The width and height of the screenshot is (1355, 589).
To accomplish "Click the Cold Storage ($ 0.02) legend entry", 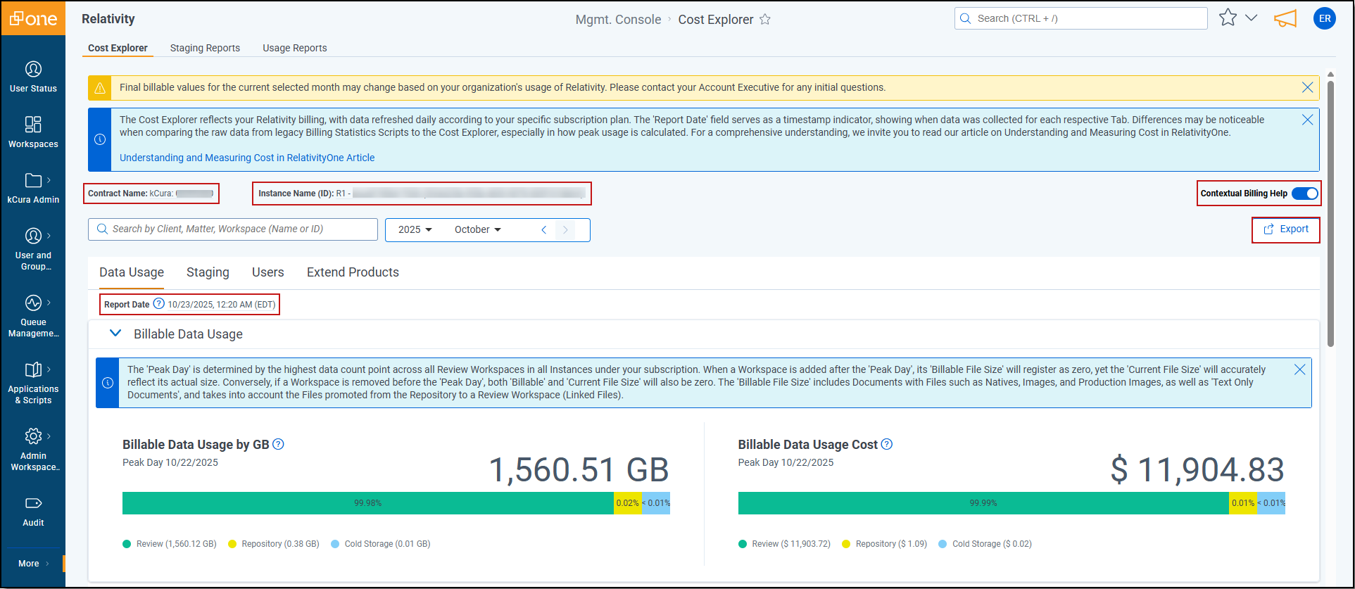I will point(985,544).
